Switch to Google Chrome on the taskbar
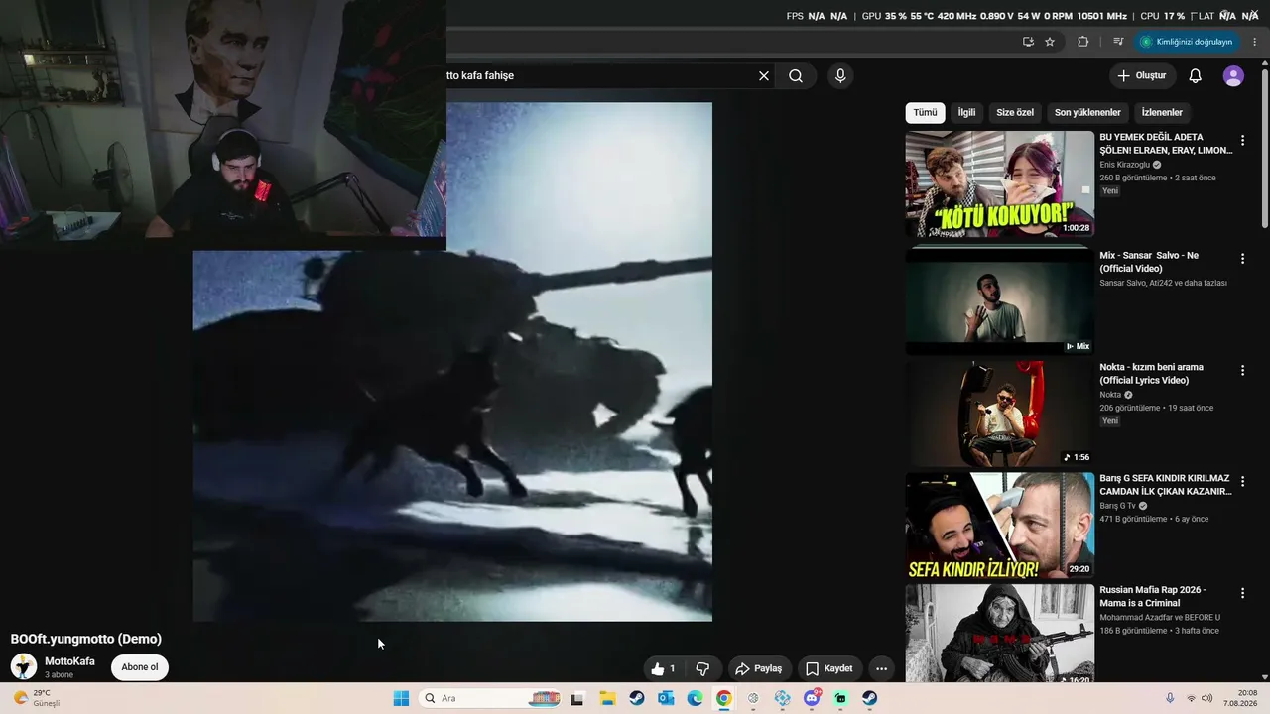Screen dimensions: 1270x714 click(724, 698)
